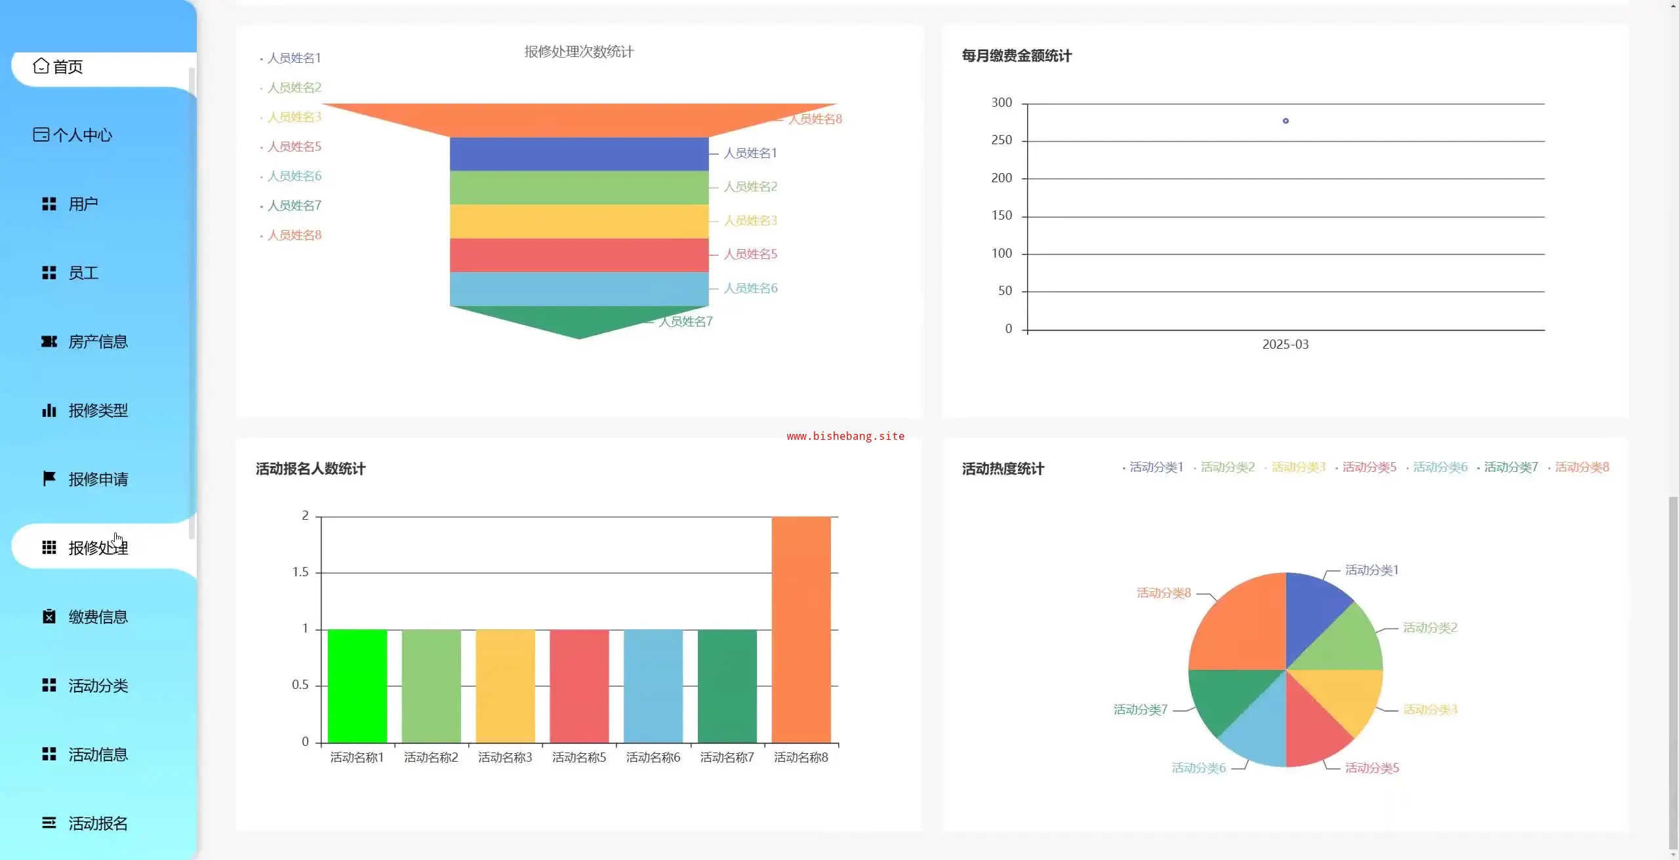The height and width of the screenshot is (860, 1679).
Task: Click the bright green 活动名称1 bar
Action: [x=357, y=686]
